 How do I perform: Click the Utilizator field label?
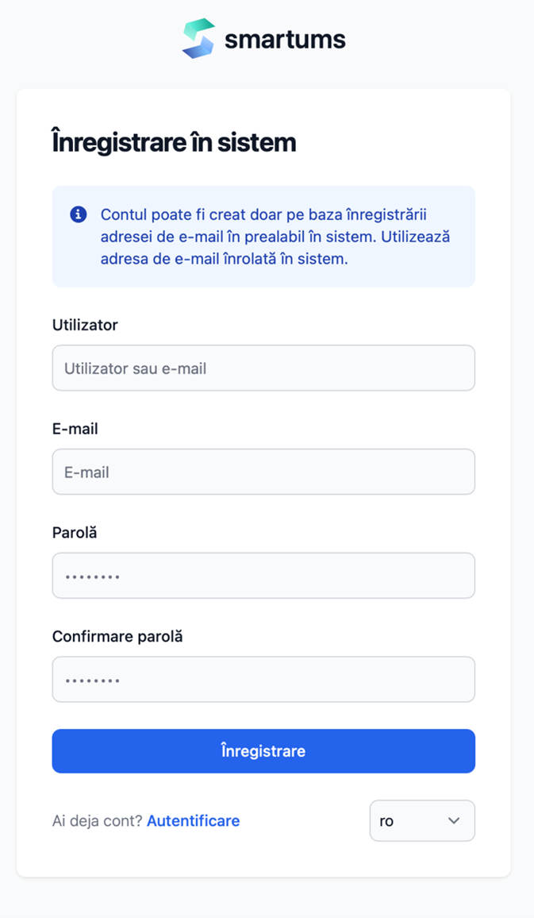pos(85,325)
